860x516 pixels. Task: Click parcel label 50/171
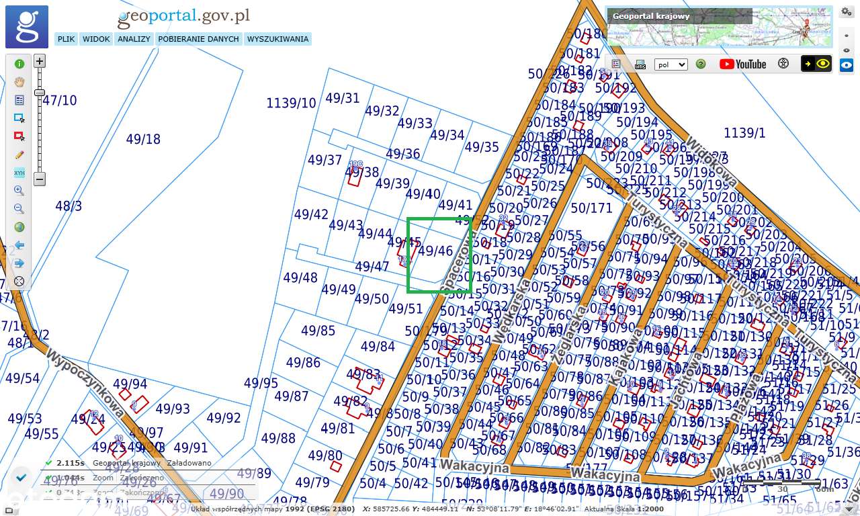[592, 208]
